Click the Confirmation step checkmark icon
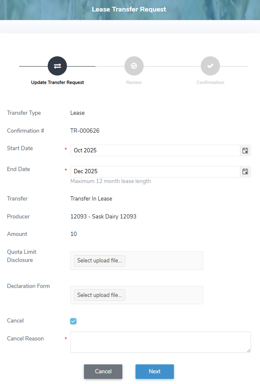260x384 pixels. (210, 66)
